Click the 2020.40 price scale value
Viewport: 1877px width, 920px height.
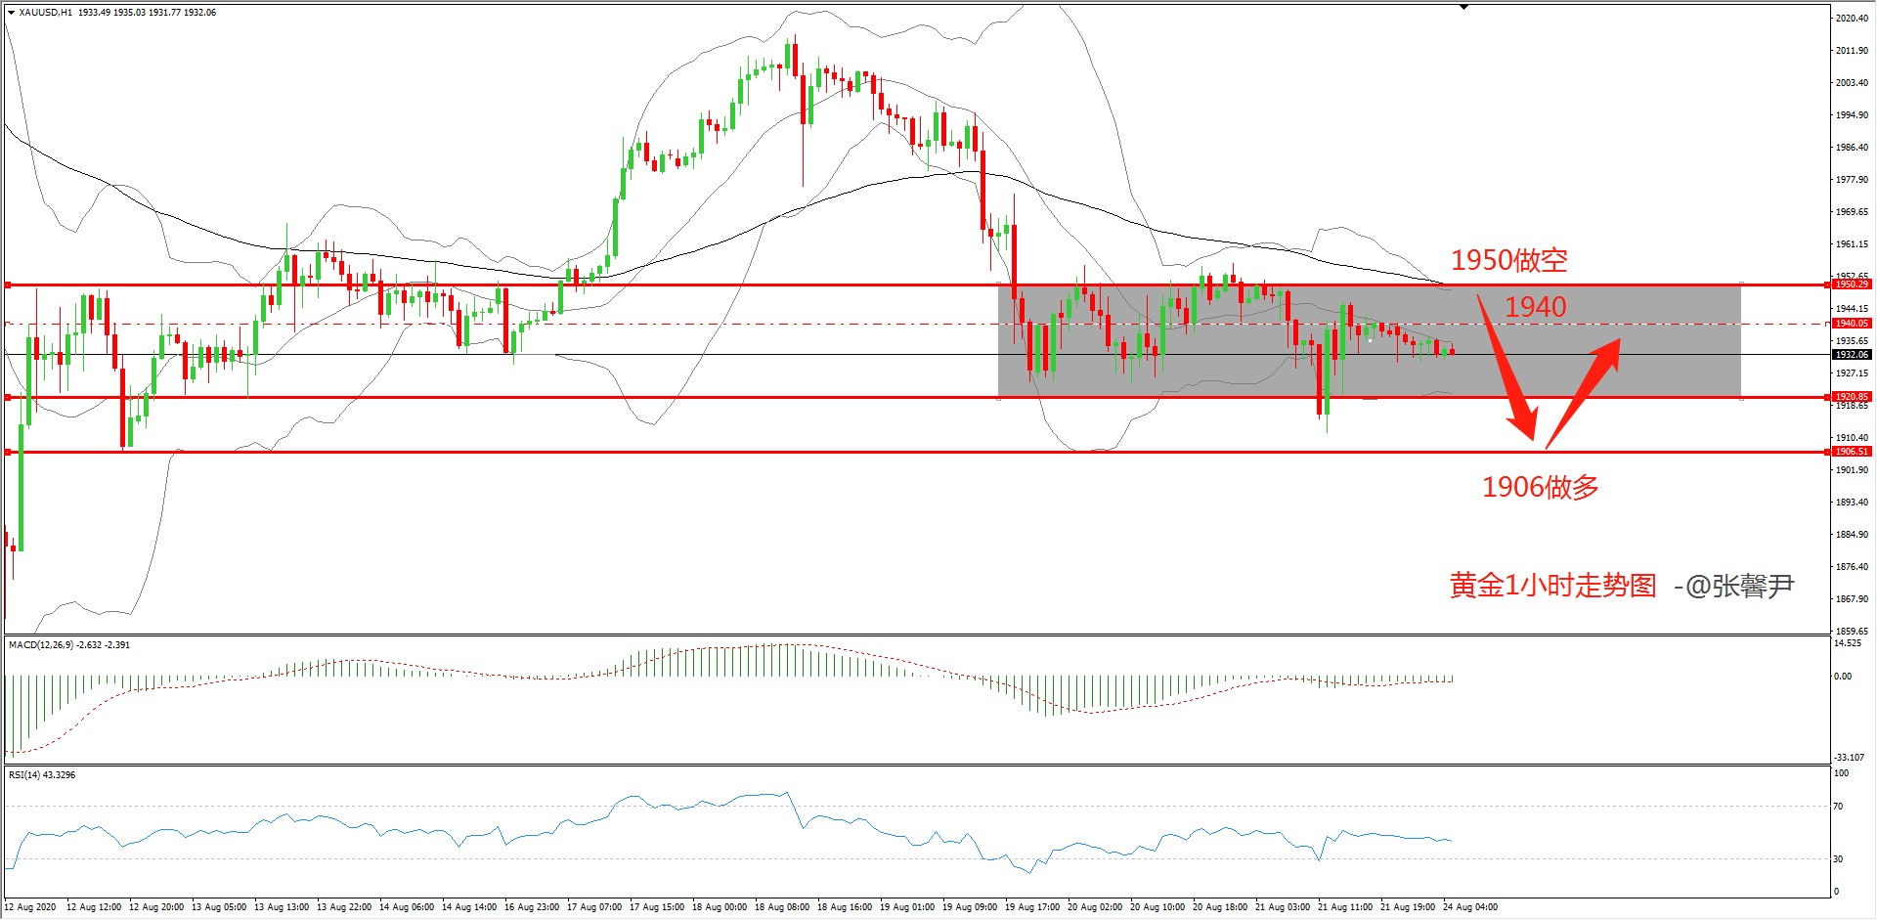coord(1852,19)
